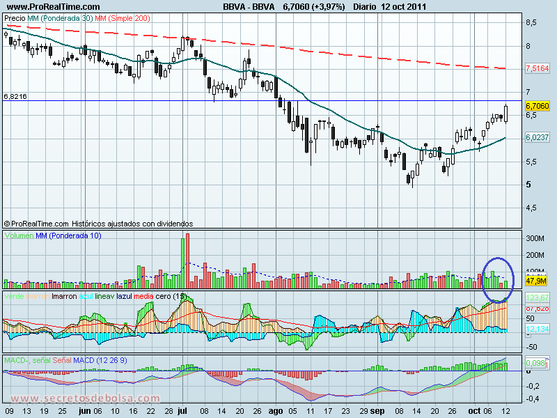Click the -0,2 MACD axis label

point(532,386)
